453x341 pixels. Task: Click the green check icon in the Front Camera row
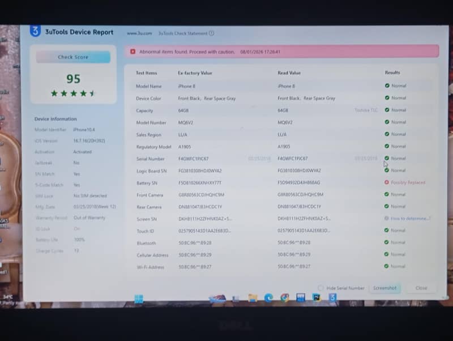click(387, 194)
